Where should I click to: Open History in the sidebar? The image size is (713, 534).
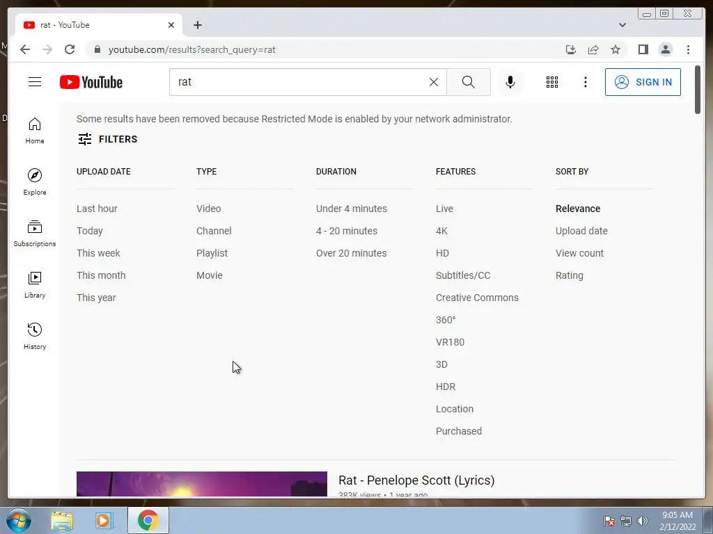tap(35, 336)
